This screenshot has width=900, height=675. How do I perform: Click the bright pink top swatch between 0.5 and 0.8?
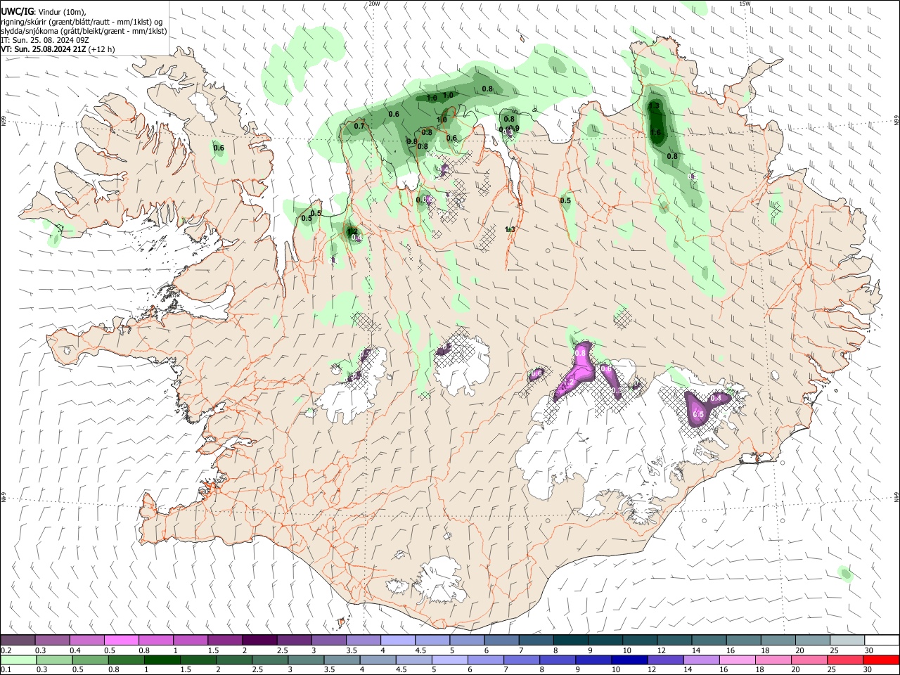(x=121, y=640)
